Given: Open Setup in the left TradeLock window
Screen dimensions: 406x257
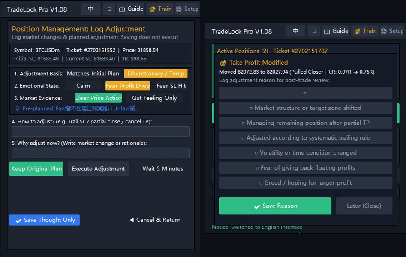Looking at the screenshot, I should click(187, 9).
